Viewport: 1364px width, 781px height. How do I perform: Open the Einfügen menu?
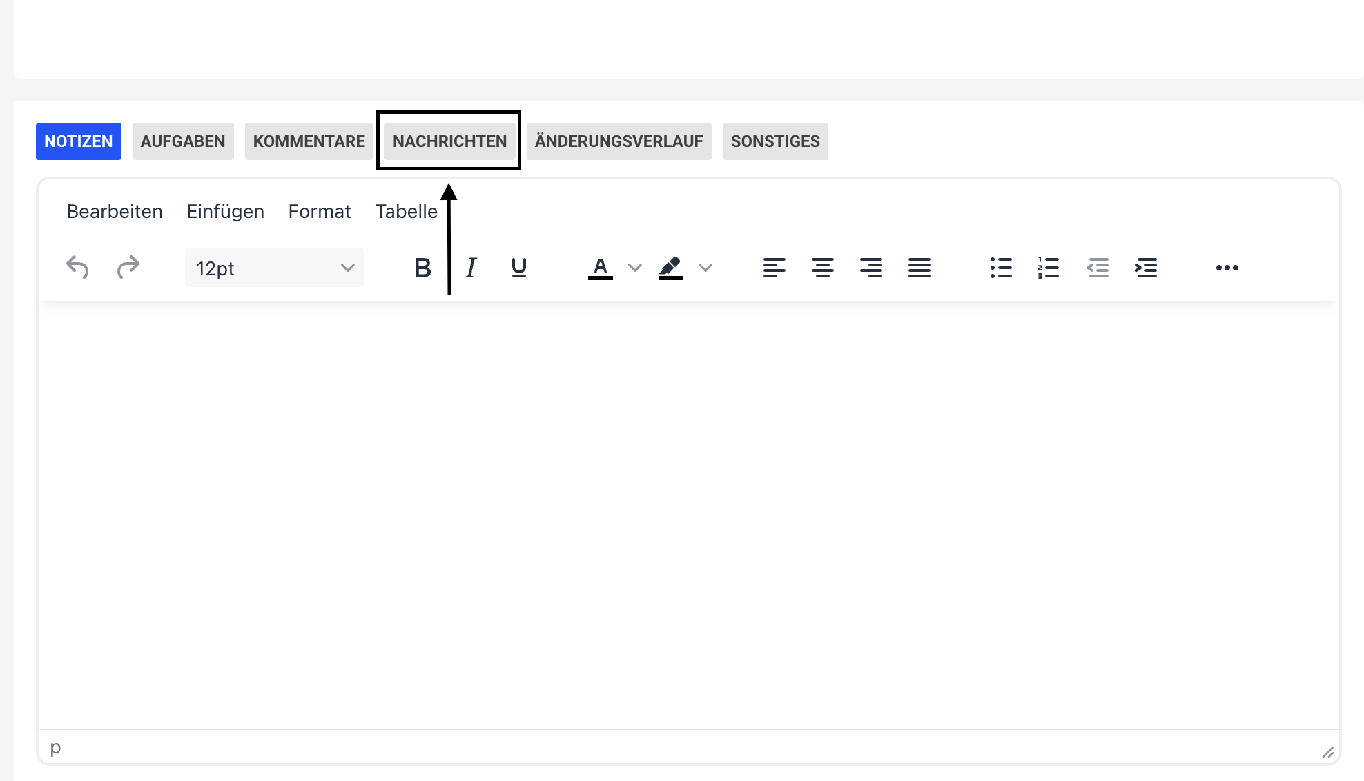point(225,211)
